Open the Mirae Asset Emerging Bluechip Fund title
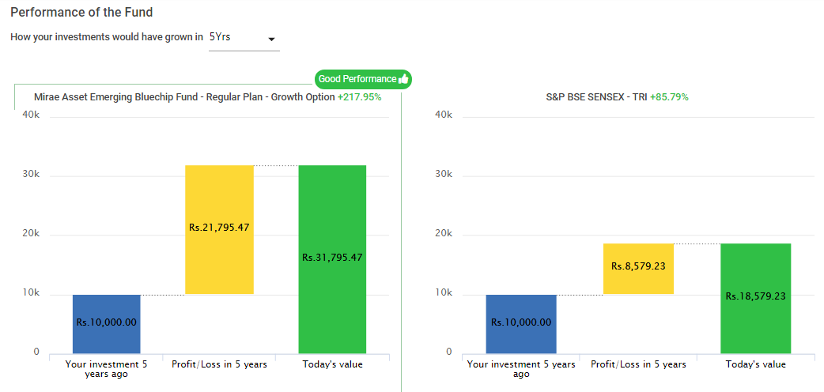Image resolution: width=824 pixels, height=392 pixels. (x=184, y=97)
